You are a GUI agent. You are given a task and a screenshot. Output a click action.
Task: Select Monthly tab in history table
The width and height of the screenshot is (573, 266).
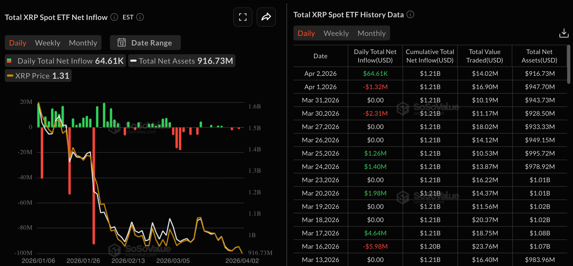(371, 33)
